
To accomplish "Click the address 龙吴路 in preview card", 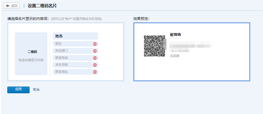I will point(174,56).
